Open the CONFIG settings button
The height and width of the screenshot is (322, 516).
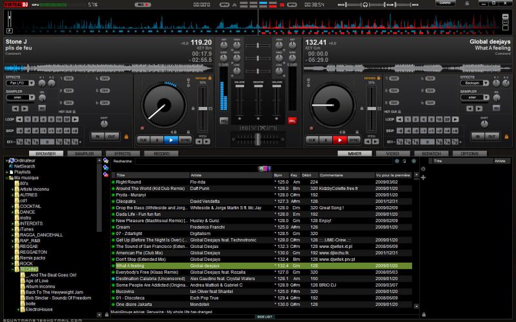(x=445, y=3)
